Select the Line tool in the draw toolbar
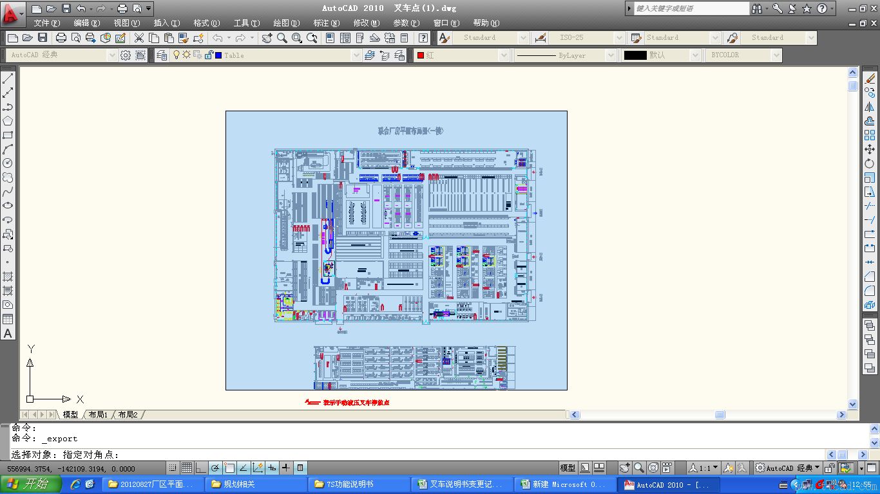 [8, 78]
